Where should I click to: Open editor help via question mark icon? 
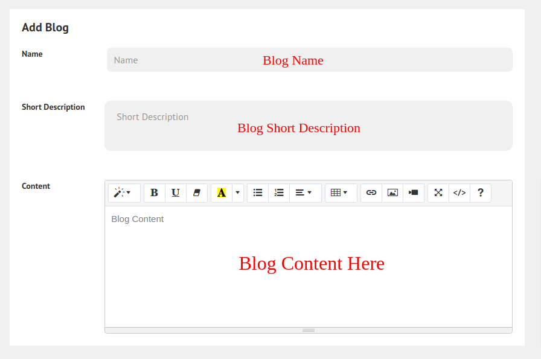coord(481,192)
